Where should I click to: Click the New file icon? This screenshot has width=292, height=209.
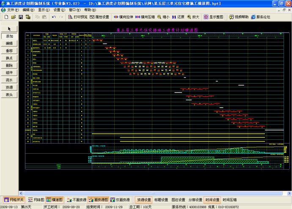(6, 17)
